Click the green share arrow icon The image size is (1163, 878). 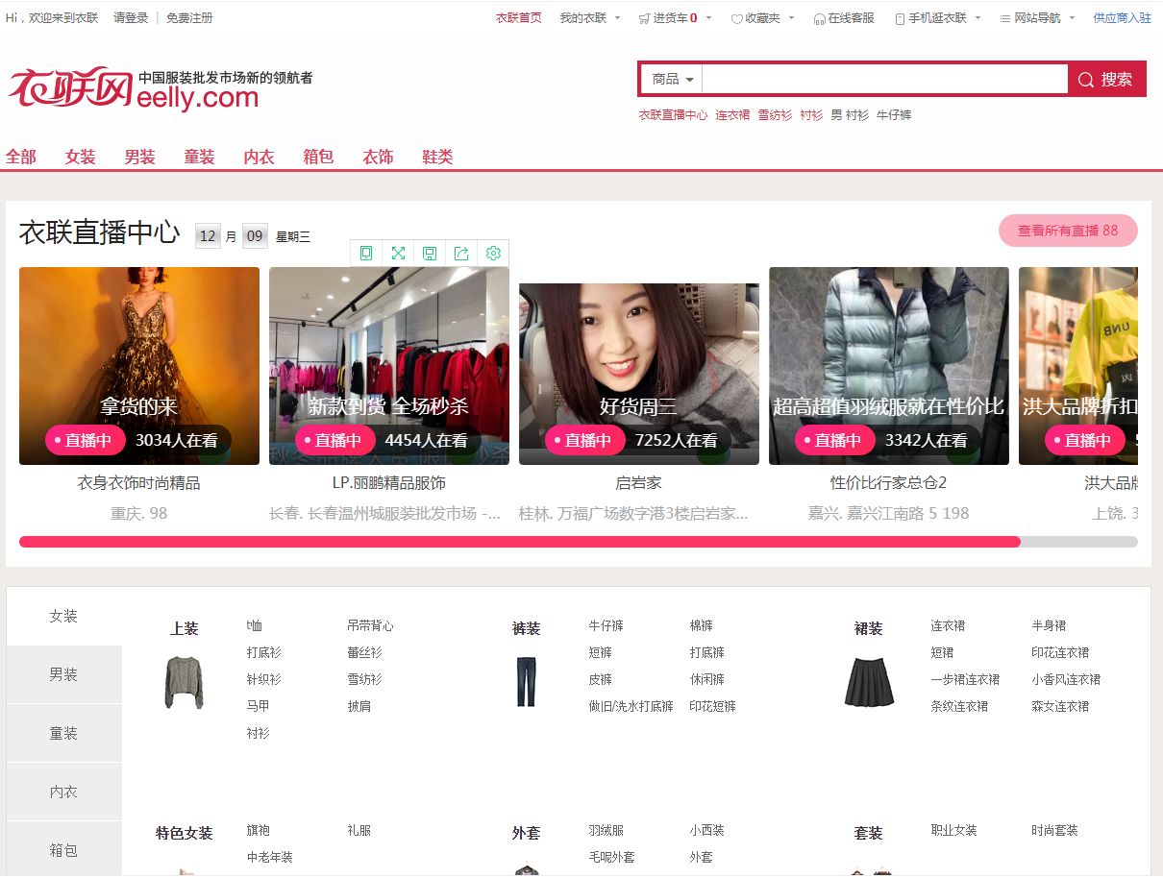tap(461, 254)
